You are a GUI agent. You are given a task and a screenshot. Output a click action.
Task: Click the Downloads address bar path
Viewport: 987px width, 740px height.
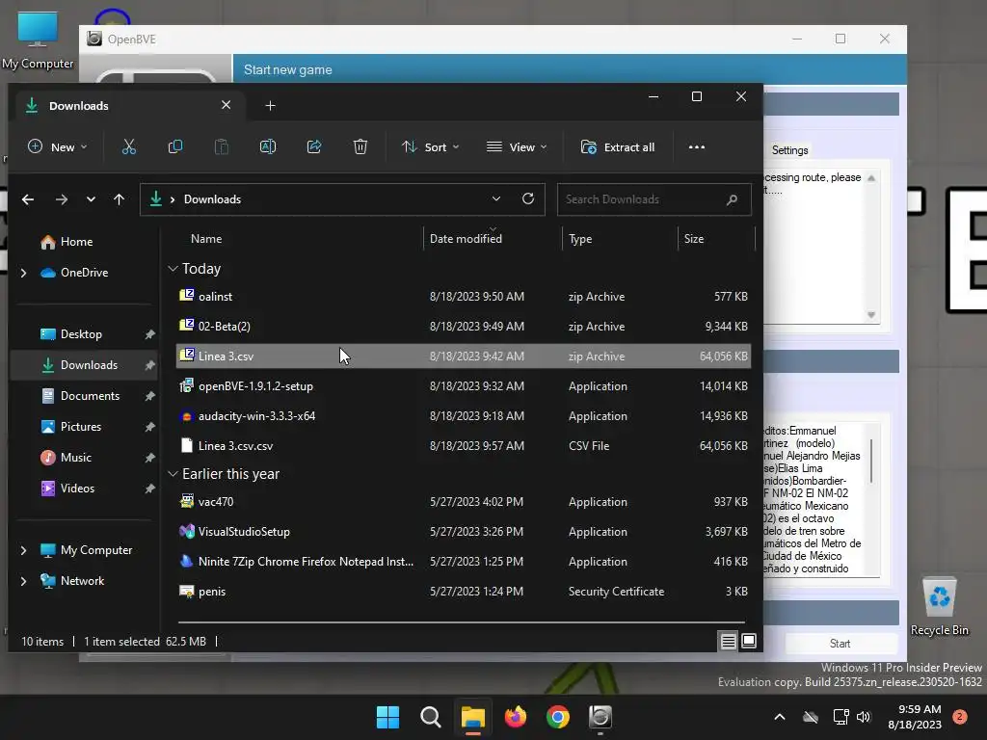pos(212,199)
